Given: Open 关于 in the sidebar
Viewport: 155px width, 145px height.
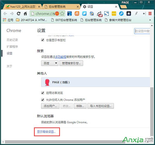Looking at the screenshot, I should pyautogui.click(x=10, y=66).
